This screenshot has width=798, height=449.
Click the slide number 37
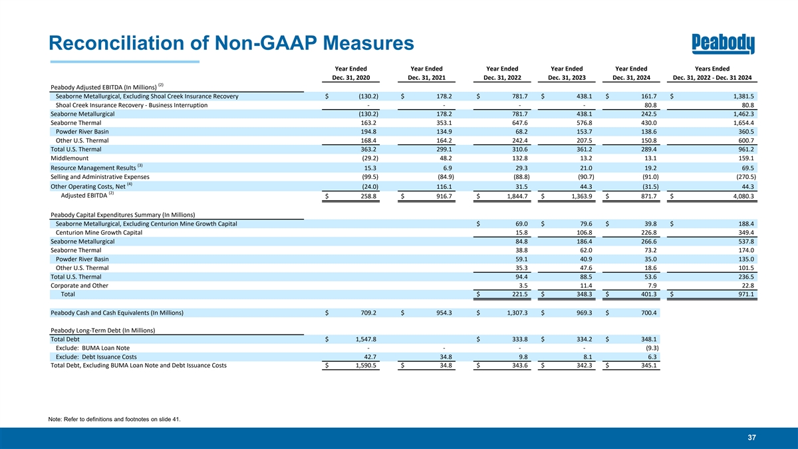752,438
